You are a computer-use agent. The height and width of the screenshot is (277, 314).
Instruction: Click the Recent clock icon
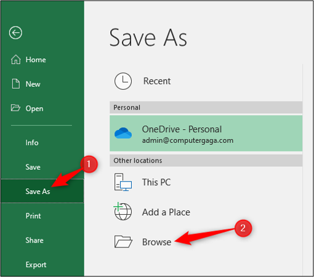123,81
